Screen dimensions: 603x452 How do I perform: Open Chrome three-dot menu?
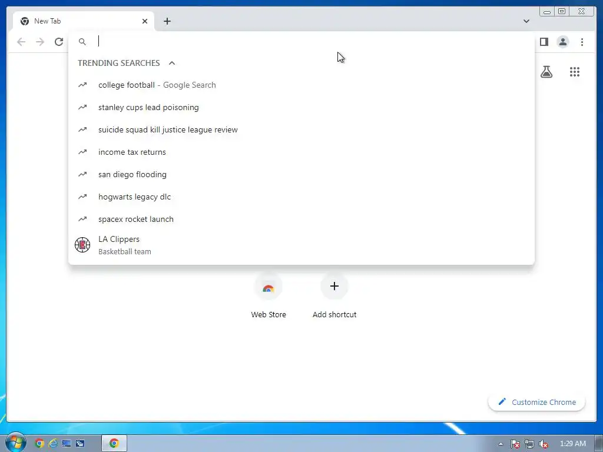click(582, 42)
